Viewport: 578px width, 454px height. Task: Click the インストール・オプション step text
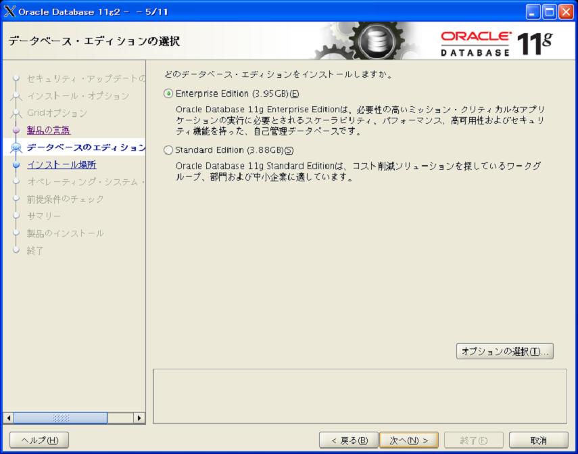coord(78,96)
